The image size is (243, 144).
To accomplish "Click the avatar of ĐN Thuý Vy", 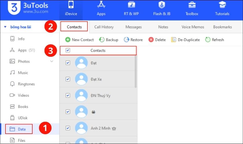I will (x=81, y=95).
